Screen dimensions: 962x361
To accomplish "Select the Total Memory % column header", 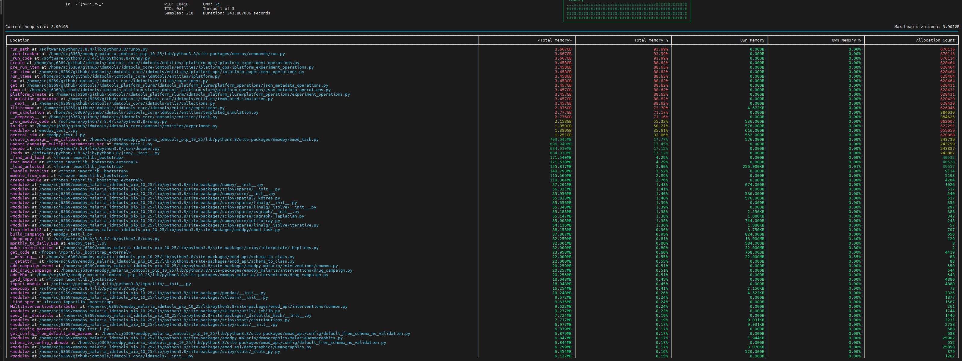I will point(651,40).
